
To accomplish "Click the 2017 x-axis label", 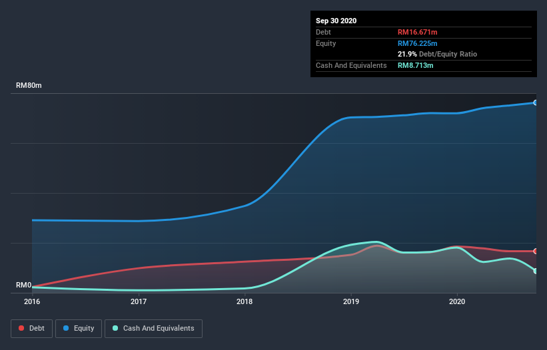I will coord(139,301).
